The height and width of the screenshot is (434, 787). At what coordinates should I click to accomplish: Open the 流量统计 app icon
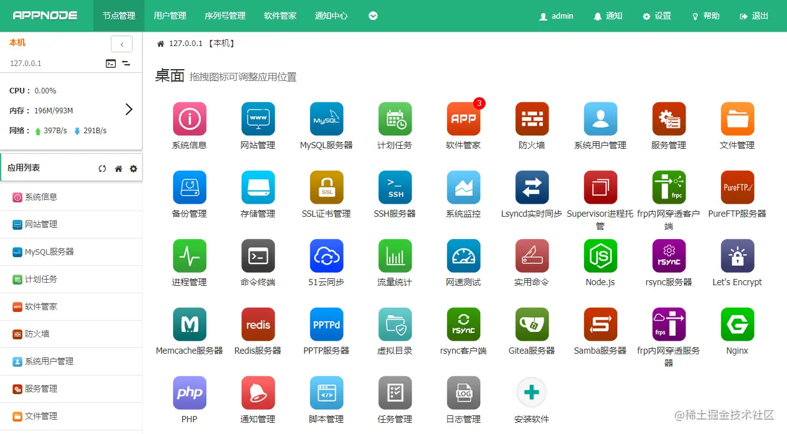click(395, 256)
